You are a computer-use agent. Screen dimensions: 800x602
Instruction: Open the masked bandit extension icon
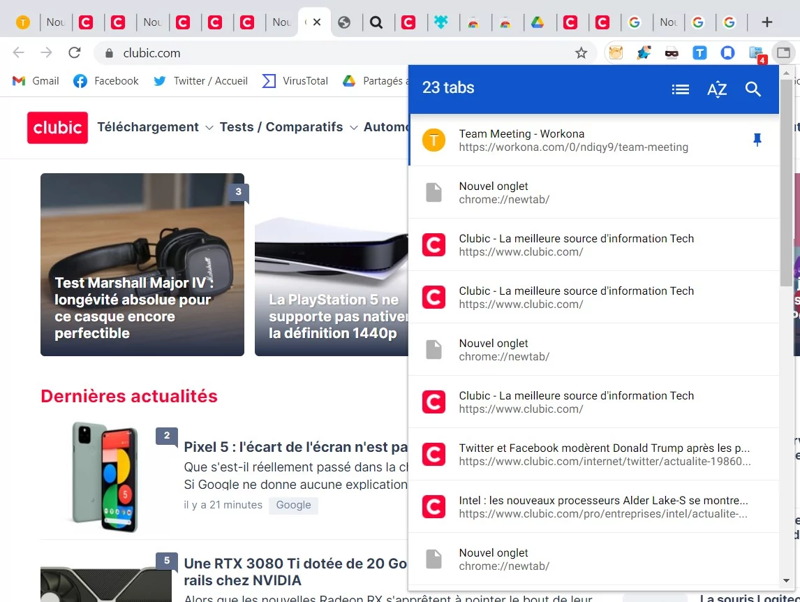(x=672, y=52)
